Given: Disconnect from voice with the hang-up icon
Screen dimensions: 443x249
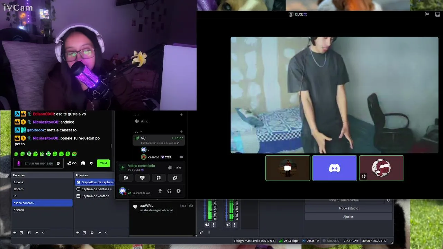Looking at the screenshot, I should pos(179,168).
